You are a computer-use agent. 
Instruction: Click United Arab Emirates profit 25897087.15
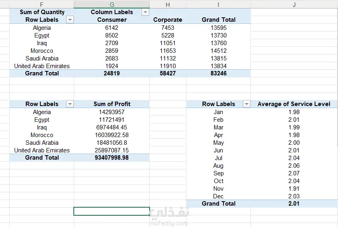click(x=112, y=150)
